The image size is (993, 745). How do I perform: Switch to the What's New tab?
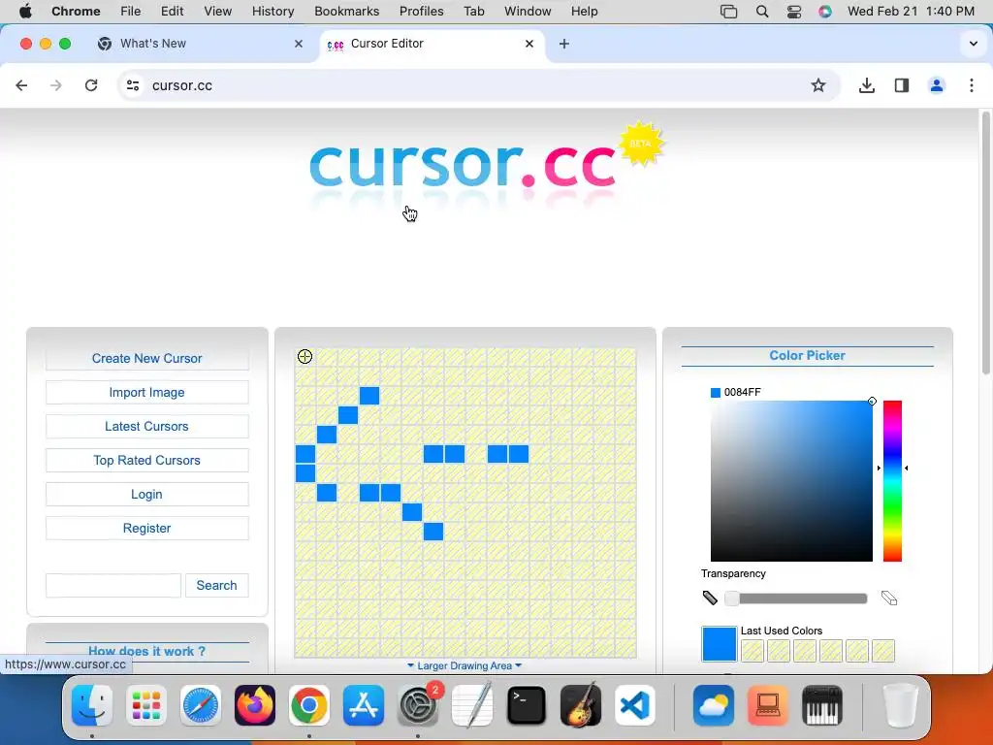point(201,44)
